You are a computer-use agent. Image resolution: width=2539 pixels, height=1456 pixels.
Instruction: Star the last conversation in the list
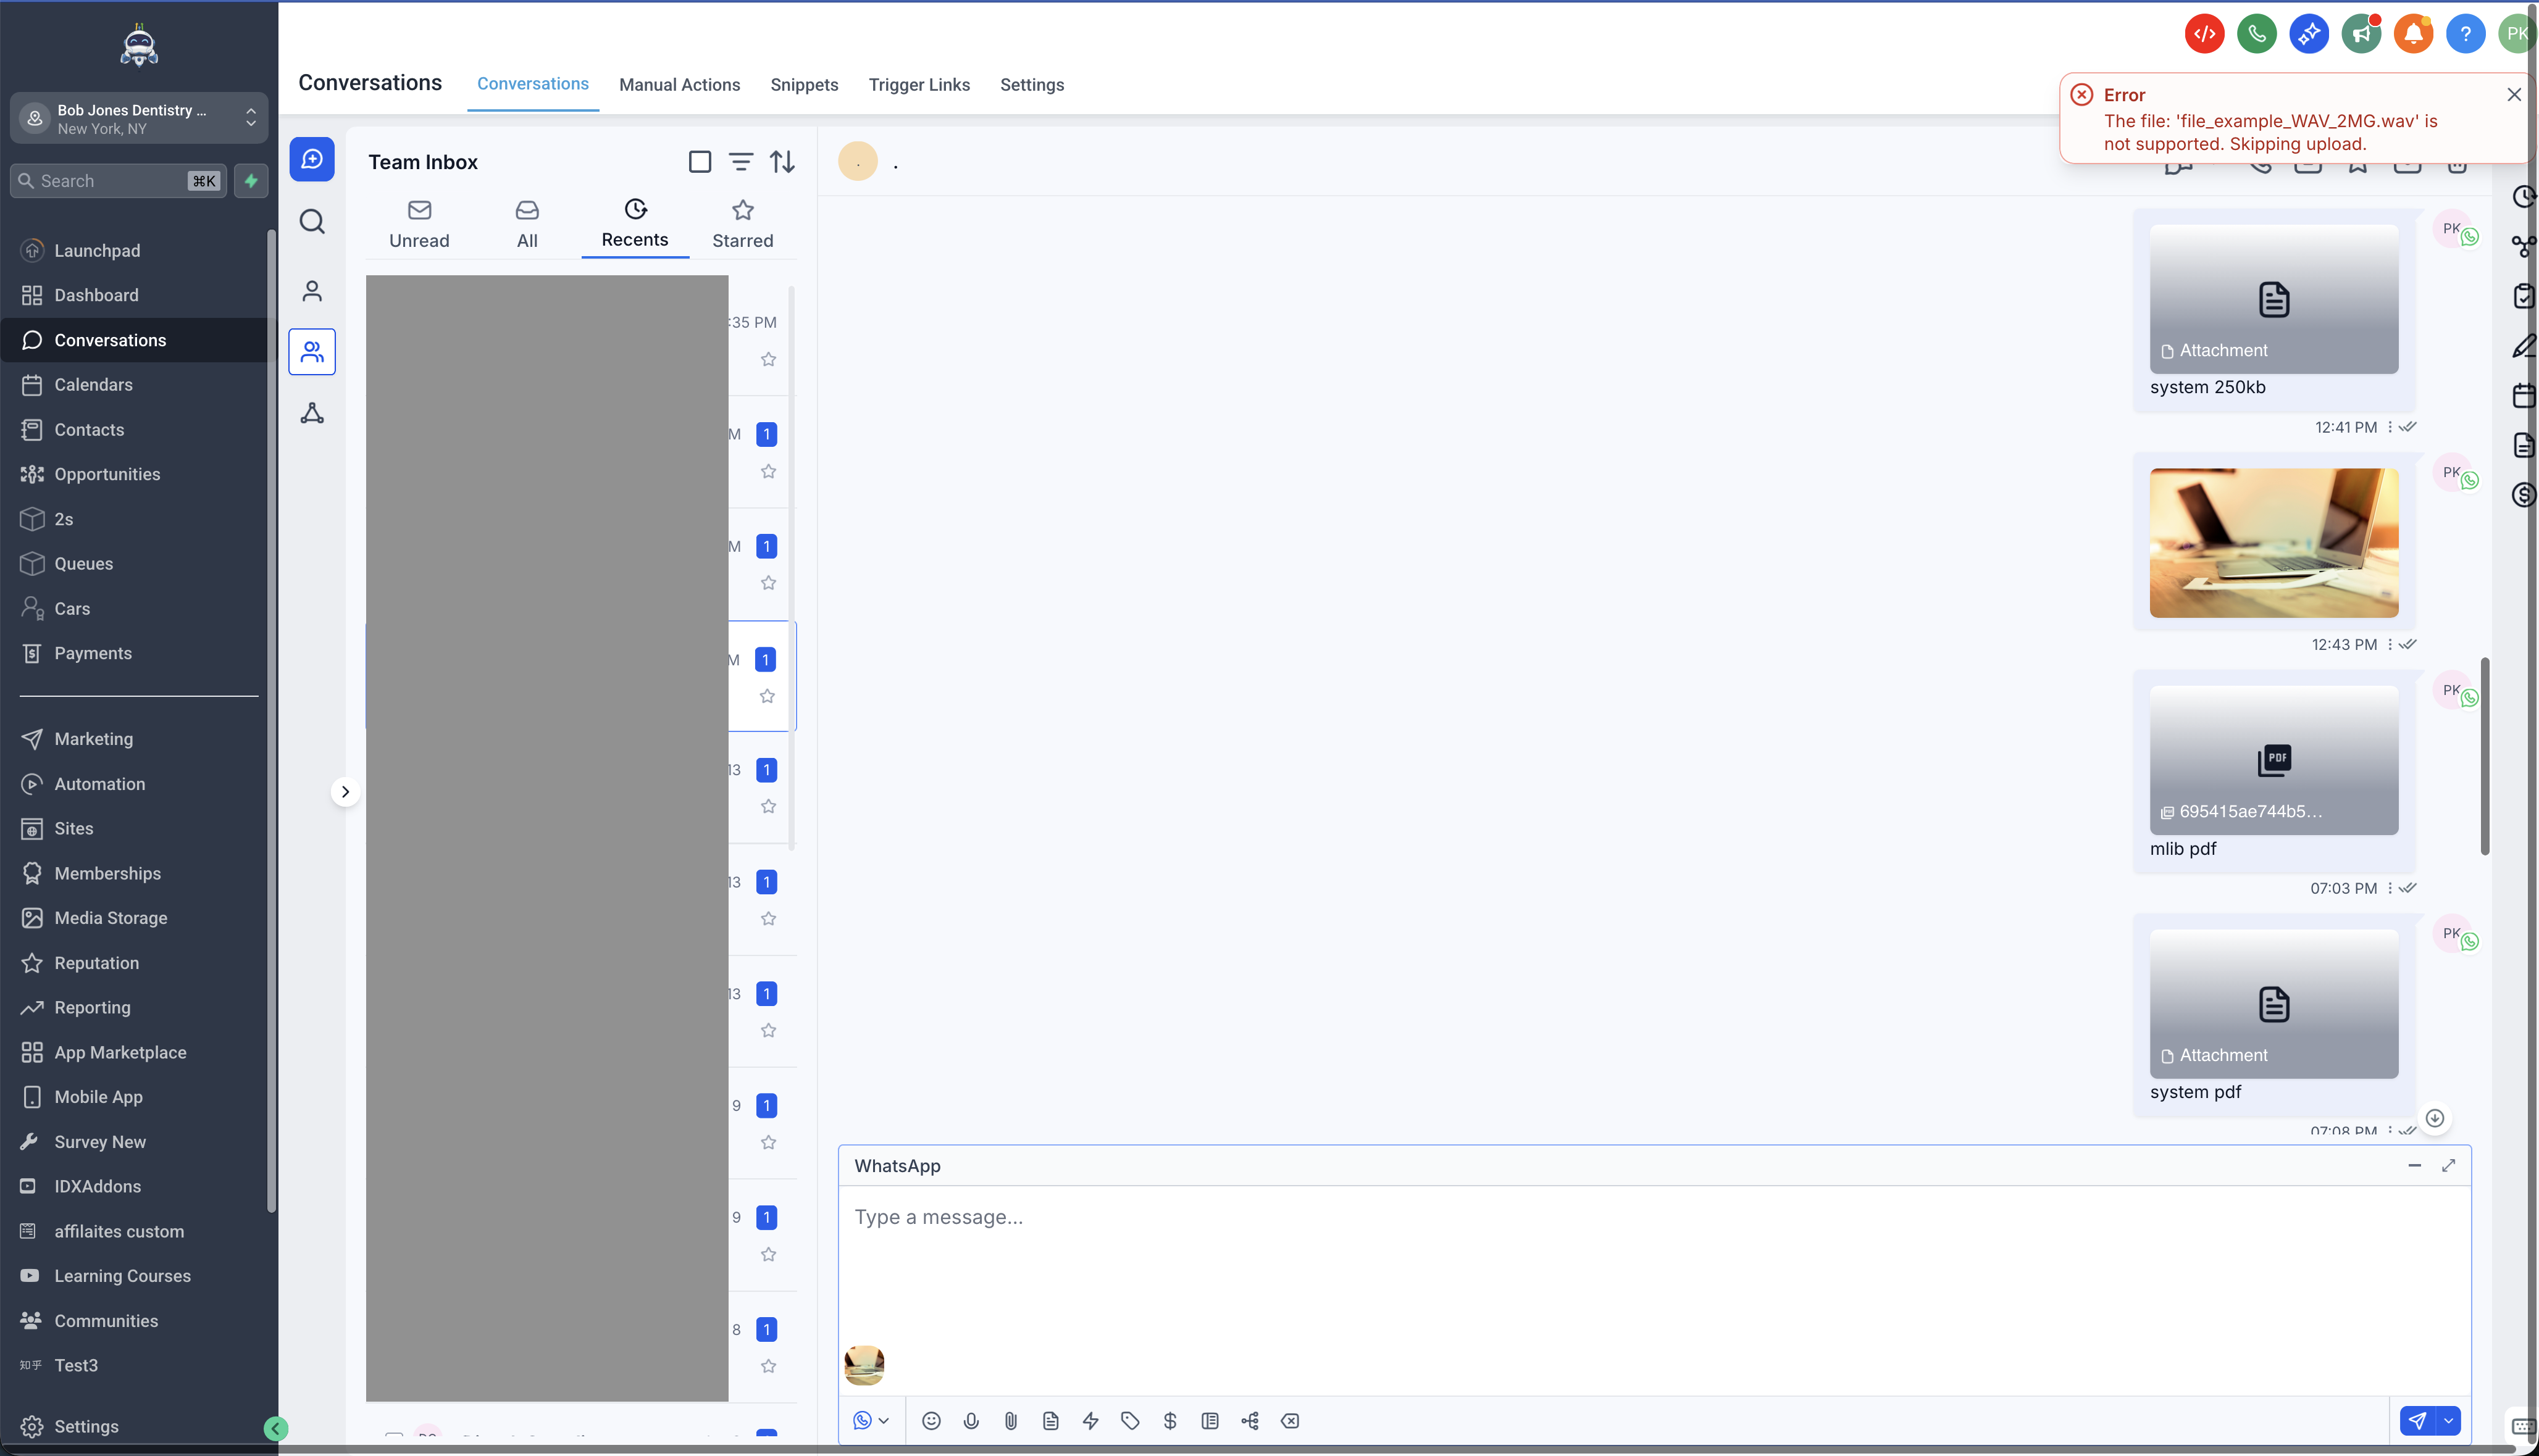[768, 1366]
